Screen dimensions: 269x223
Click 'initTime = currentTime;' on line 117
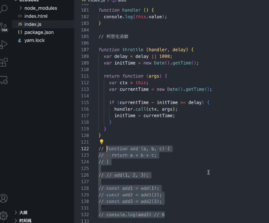coord(145,116)
